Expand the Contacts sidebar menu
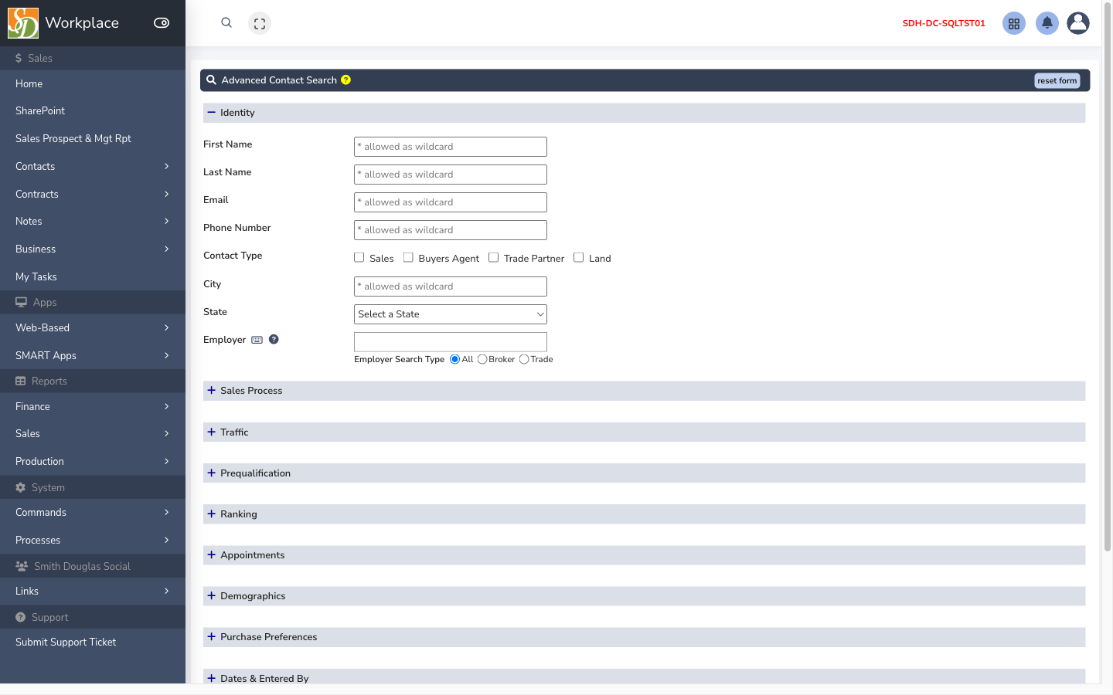1113x695 pixels. click(93, 167)
